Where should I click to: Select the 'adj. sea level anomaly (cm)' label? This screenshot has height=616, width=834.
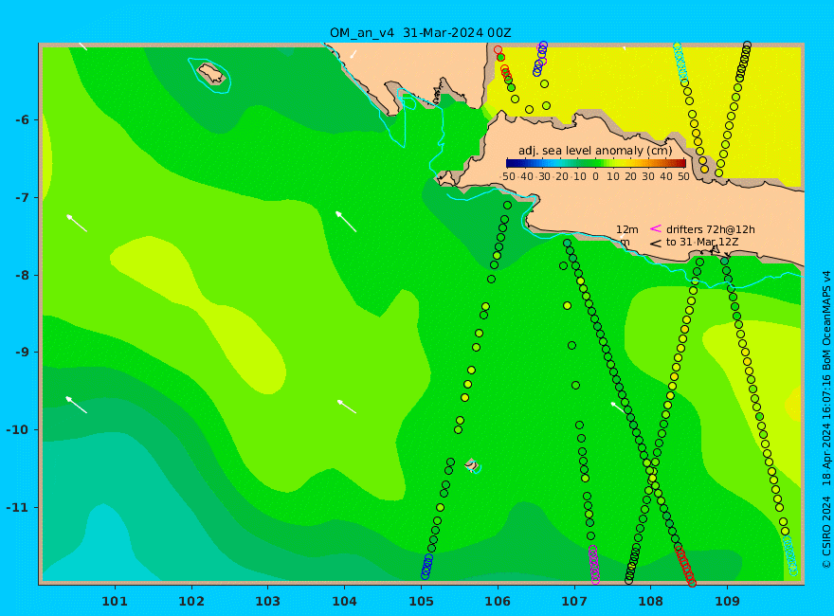(595, 151)
